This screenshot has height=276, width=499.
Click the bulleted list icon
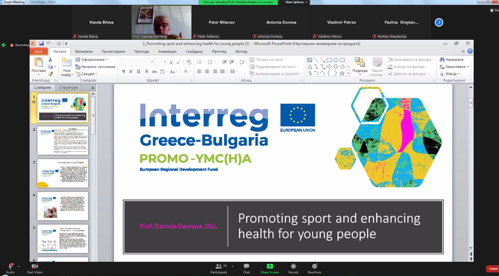pyautogui.click(x=199, y=62)
